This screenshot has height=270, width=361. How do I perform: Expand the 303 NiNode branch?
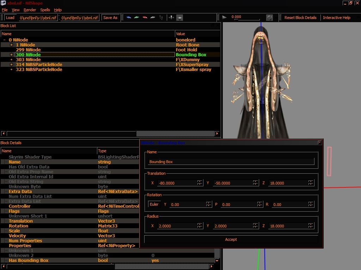click(11, 60)
